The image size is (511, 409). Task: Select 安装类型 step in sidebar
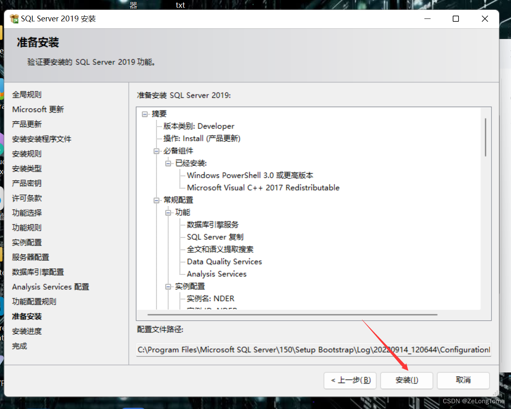click(27, 168)
